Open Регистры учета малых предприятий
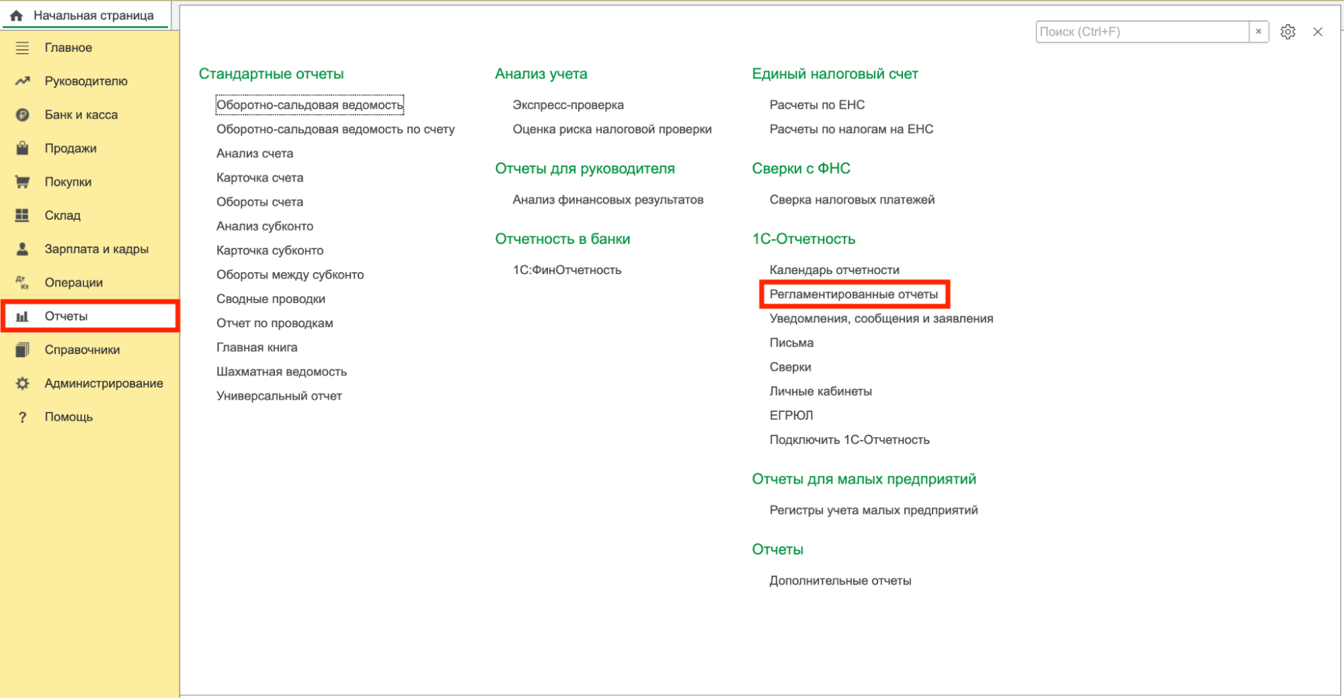This screenshot has height=698, width=1344. click(x=873, y=510)
